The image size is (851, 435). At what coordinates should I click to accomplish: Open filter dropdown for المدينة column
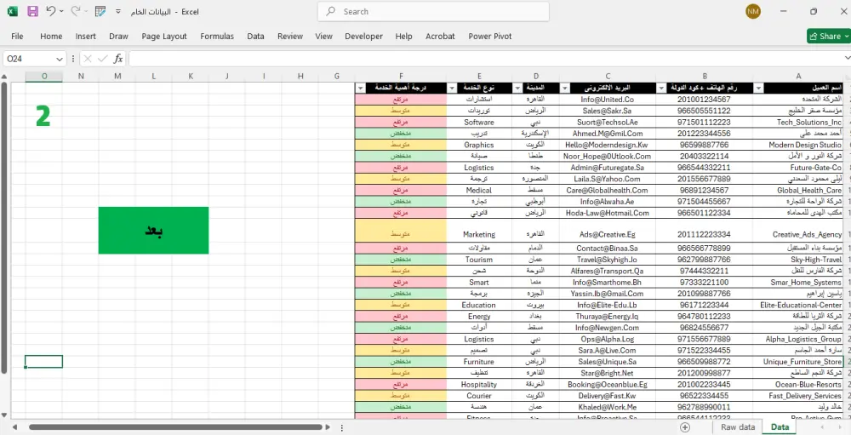[517, 88]
